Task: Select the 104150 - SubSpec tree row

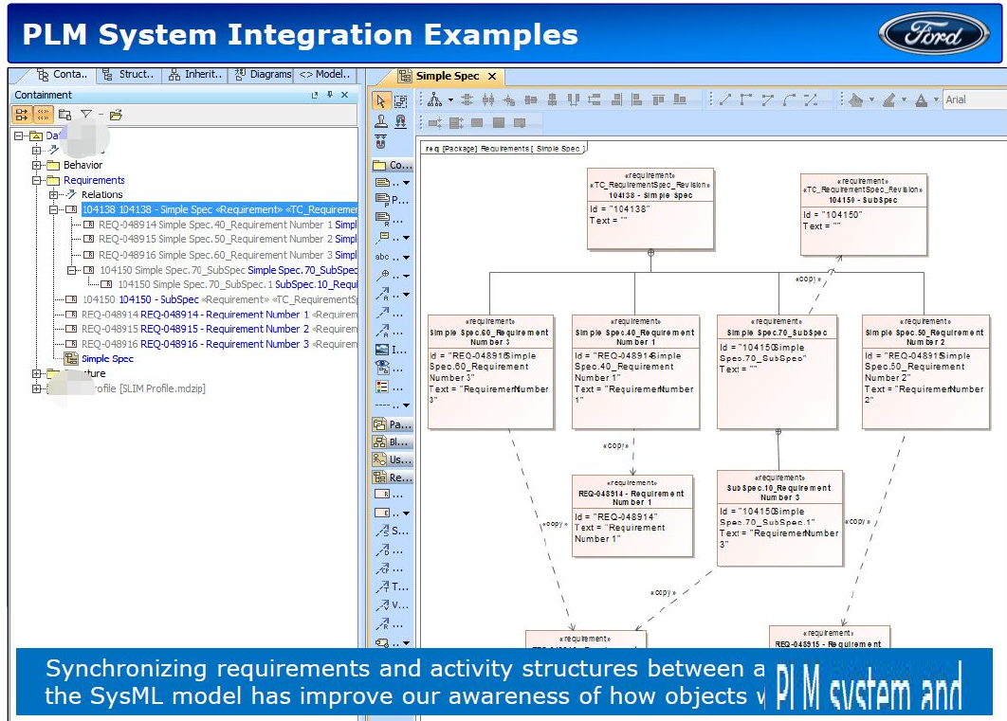Action: [x=211, y=299]
